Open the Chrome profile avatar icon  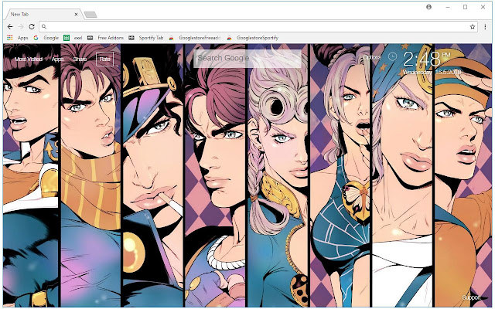(x=428, y=7)
